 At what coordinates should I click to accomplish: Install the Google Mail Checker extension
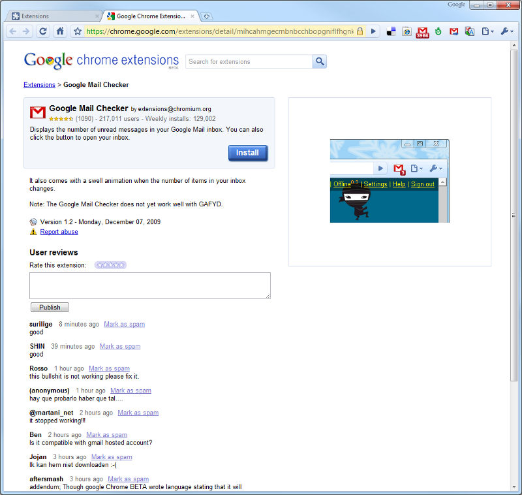[x=248, y=153]
